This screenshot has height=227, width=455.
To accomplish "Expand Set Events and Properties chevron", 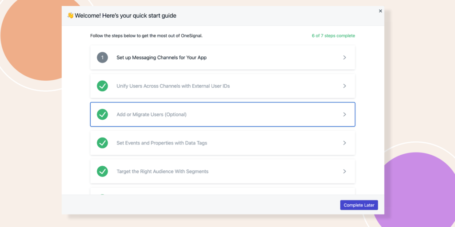I will coord(344,143).
